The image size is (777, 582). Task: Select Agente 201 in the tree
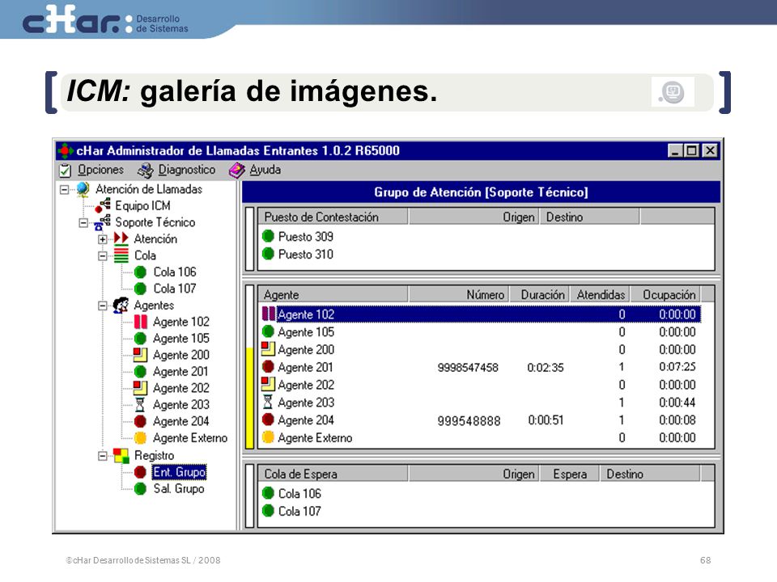180,372
